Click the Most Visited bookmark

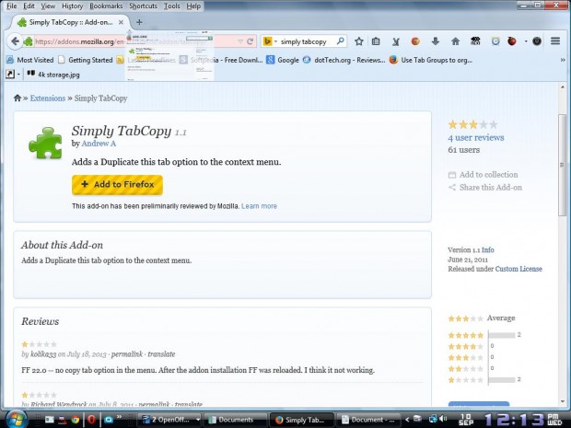click(30, 60)
